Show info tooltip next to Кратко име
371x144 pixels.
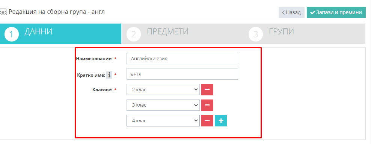(109, 75)
